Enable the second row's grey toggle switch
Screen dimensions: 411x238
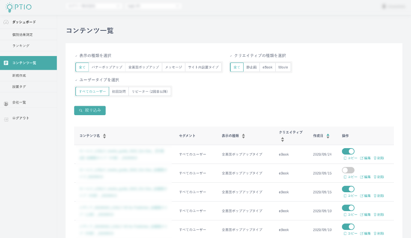pyautogui.click(x=348, y=170)
